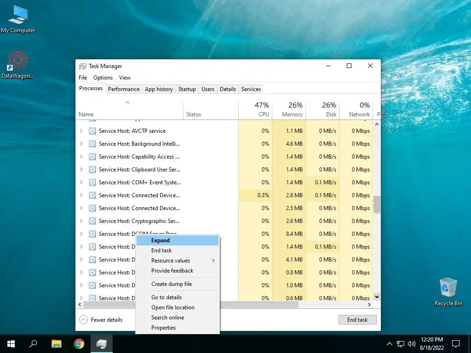
Task: Click vertical scrollbar thumb in process list
Action: 377,205
